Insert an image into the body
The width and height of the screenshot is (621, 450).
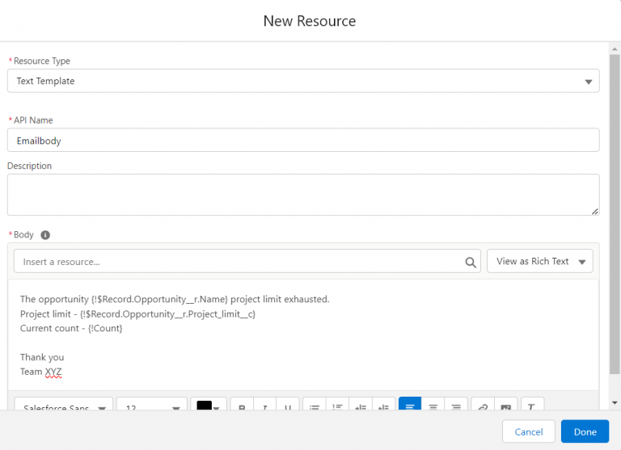pos(505,406)
